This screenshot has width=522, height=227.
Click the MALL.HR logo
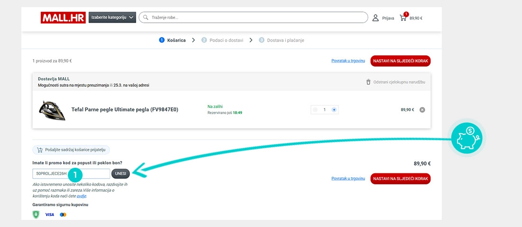pyautogui.click(x=62, y=18)
